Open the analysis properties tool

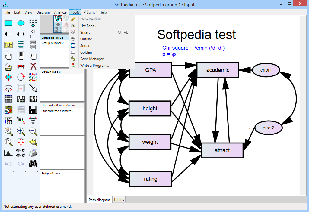point(21,99)
